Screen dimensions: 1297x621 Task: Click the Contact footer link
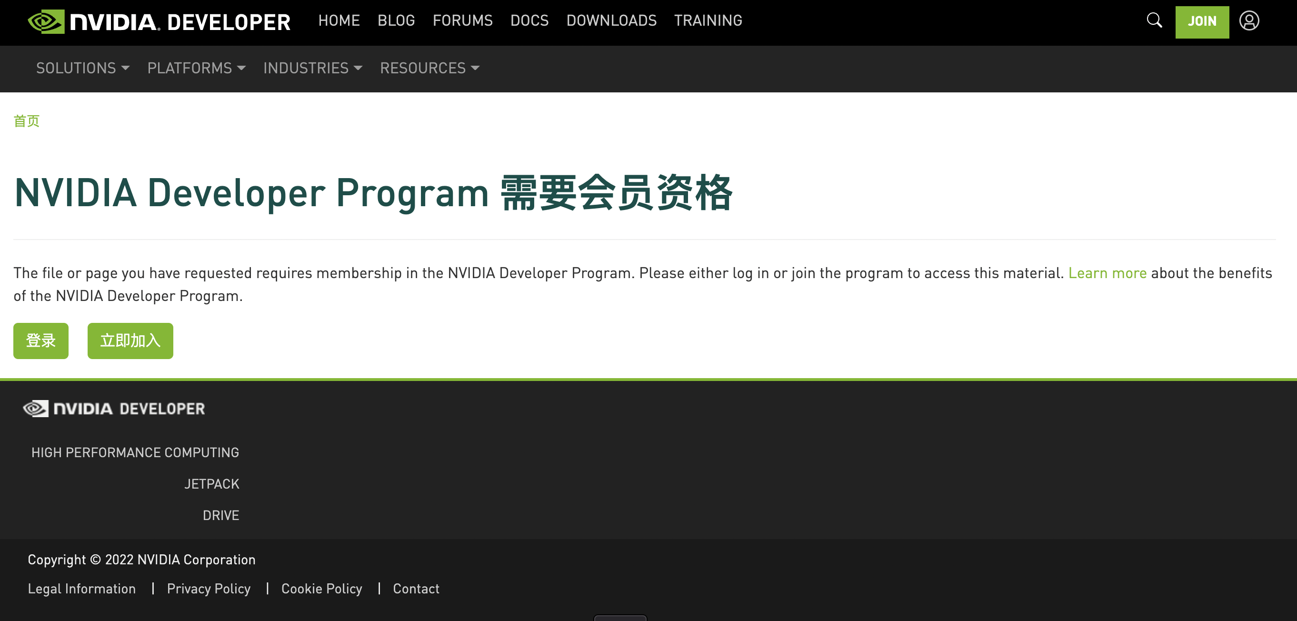click(x=416, y=589)
